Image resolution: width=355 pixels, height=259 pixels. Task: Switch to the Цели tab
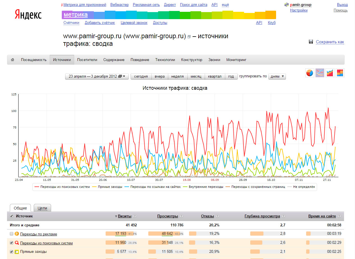point(42,208)
